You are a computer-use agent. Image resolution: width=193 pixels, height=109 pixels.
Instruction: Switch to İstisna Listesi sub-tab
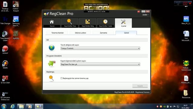(x=81, y=33)
